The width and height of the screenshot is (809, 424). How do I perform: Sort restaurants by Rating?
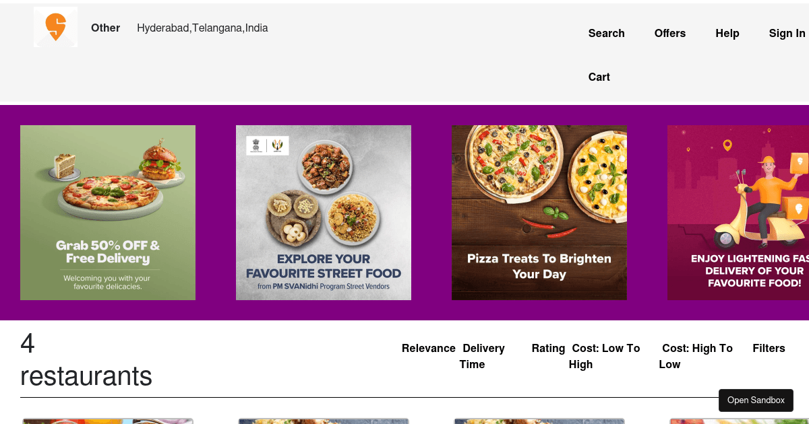coord(548,348)
